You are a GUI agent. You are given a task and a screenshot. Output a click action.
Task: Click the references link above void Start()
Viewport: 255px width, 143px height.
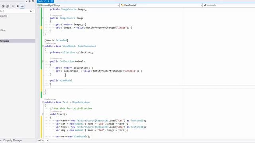click(x=56, y=111)
